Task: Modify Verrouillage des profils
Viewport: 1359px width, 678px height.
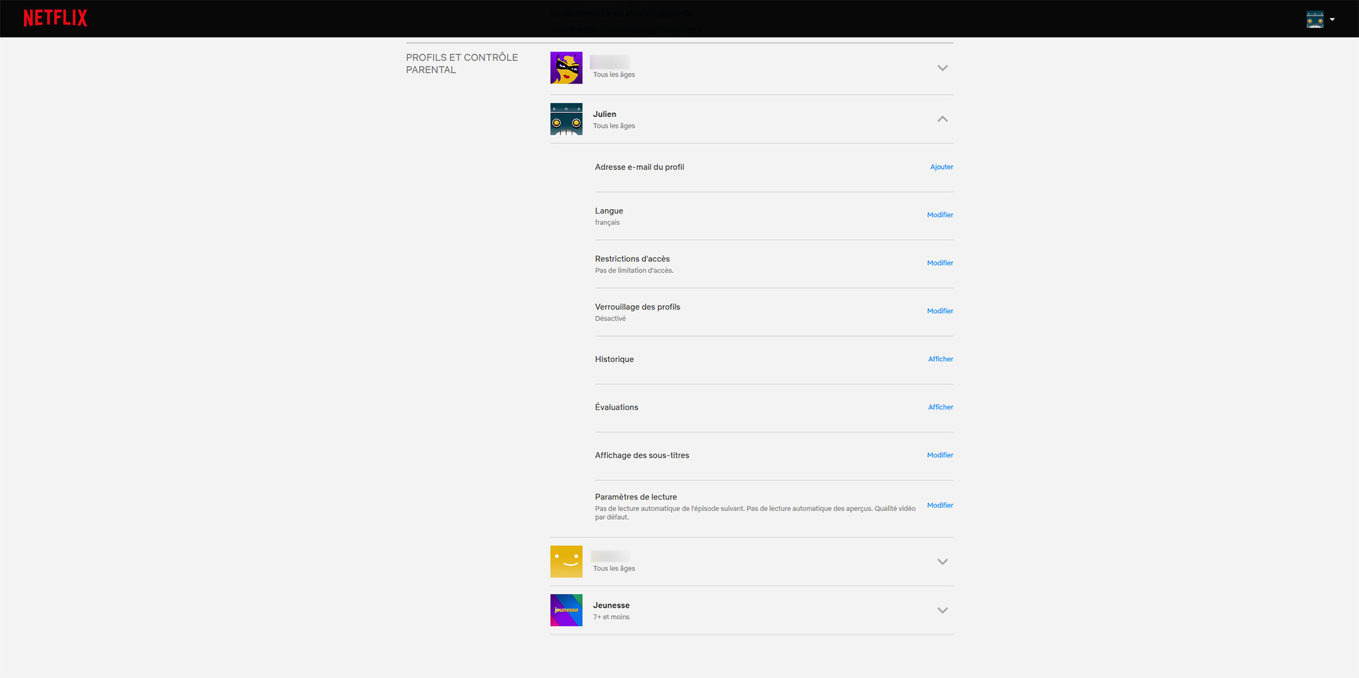Action: pos(940,311)
